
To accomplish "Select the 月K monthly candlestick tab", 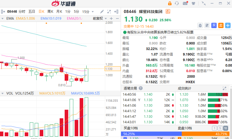I will [x=59, y=11].
